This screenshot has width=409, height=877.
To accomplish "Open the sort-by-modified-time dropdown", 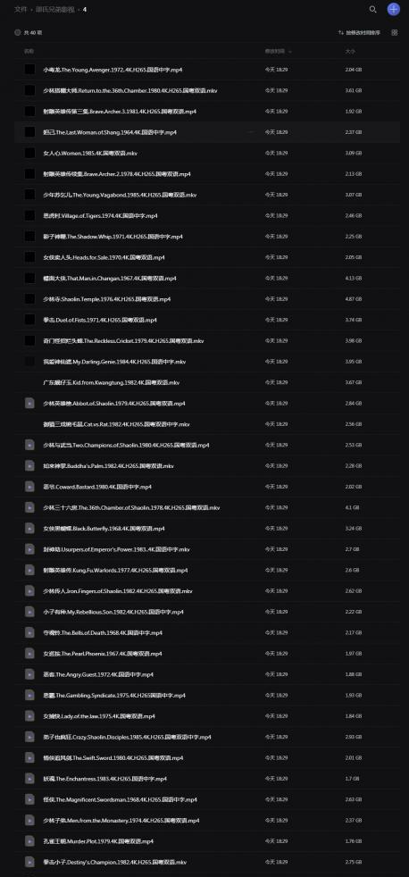I will coord(359,32).
